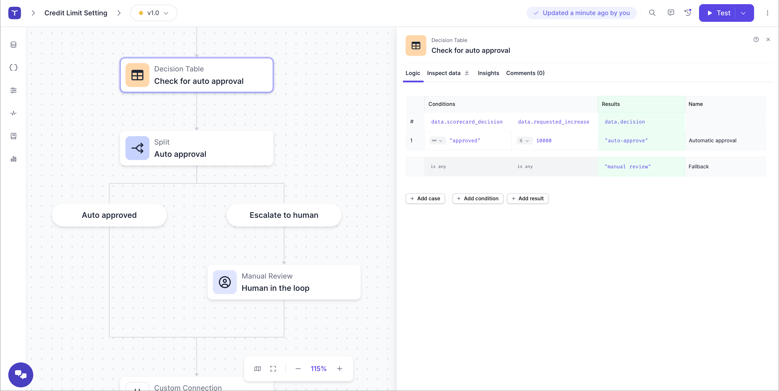This screenshot has width=779, height=391.
Task: Edit the 10000 requested increase value
Action: pos(543,141)
